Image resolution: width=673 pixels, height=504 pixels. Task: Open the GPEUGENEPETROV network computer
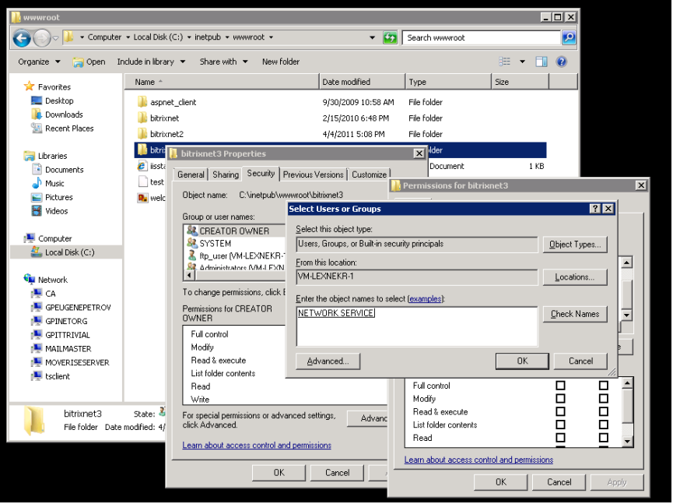(x=78, y=307)
